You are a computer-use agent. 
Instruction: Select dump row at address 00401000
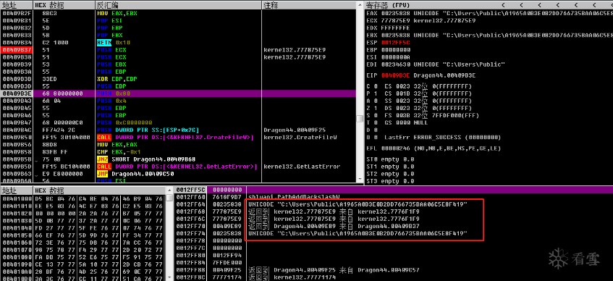pyautogui.click(x=83, y=198)
